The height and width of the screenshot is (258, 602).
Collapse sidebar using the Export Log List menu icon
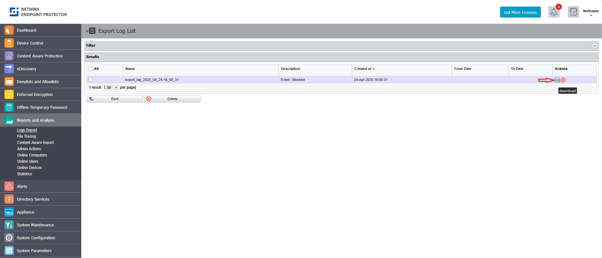[91, 31]
